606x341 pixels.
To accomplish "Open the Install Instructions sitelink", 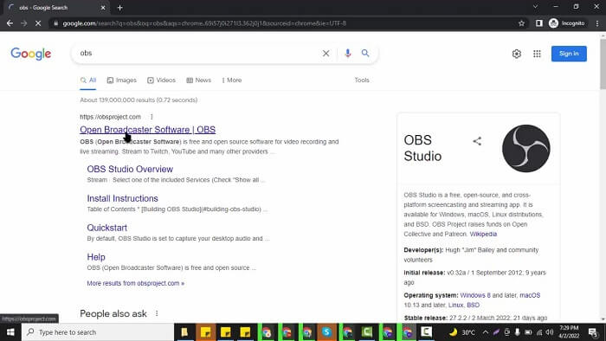I will pyautogui.click(x=123, y=198).
